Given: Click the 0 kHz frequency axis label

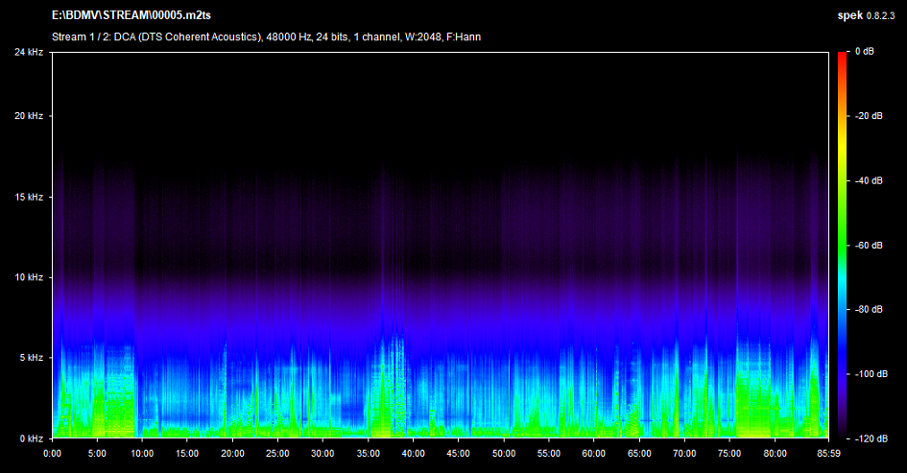Looking at the screenshot, I should 31,438.
